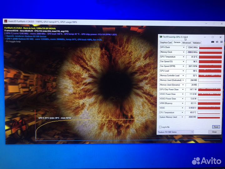Click the F1: toggle help text in FurMark
225x169 pixels.
[x=13, y=42]
